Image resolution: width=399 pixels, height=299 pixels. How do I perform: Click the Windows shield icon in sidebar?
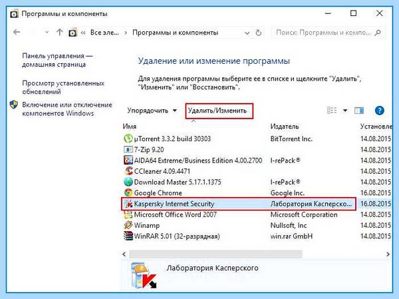tap(14, 105)
